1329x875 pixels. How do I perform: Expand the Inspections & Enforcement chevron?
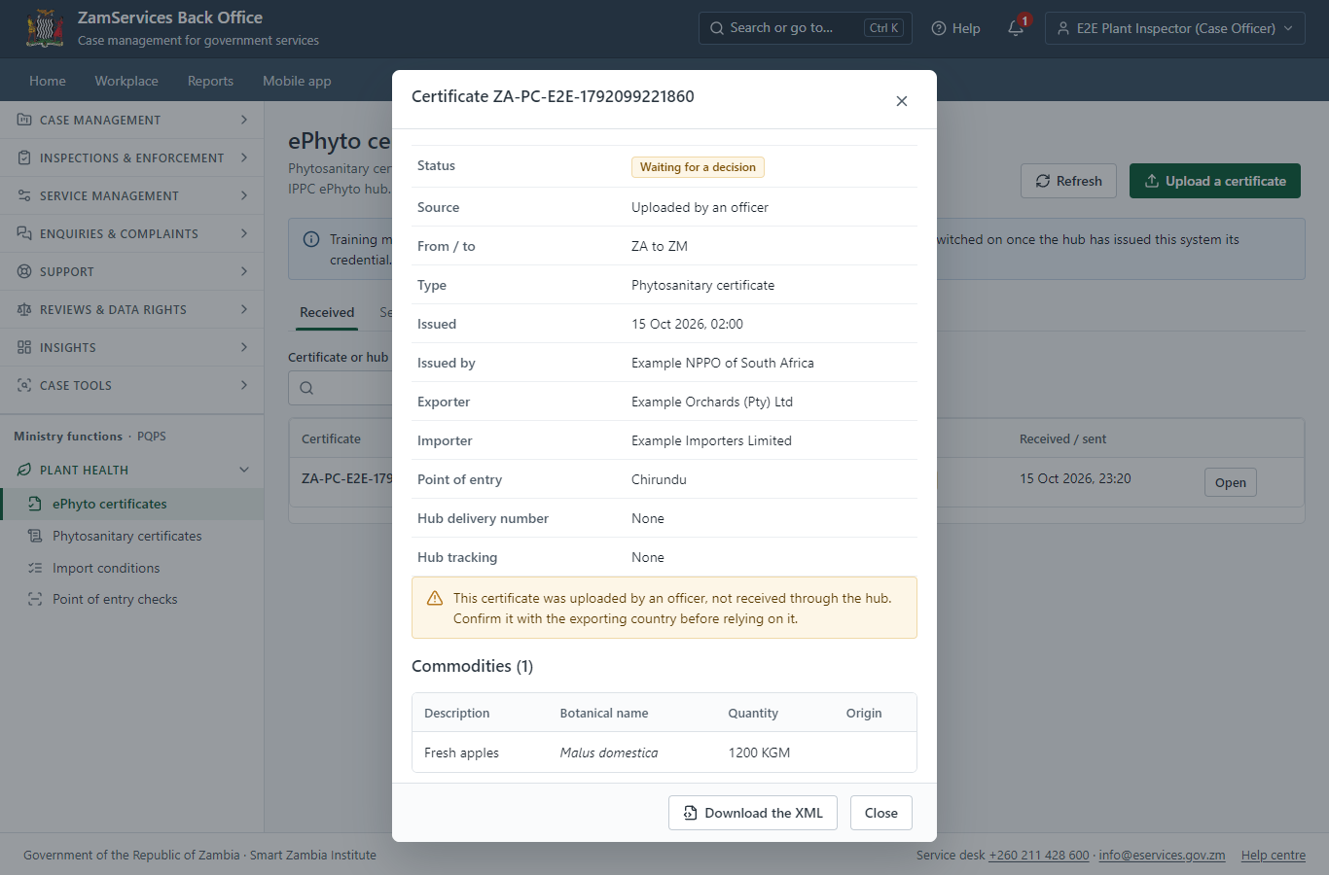point(244,157)
